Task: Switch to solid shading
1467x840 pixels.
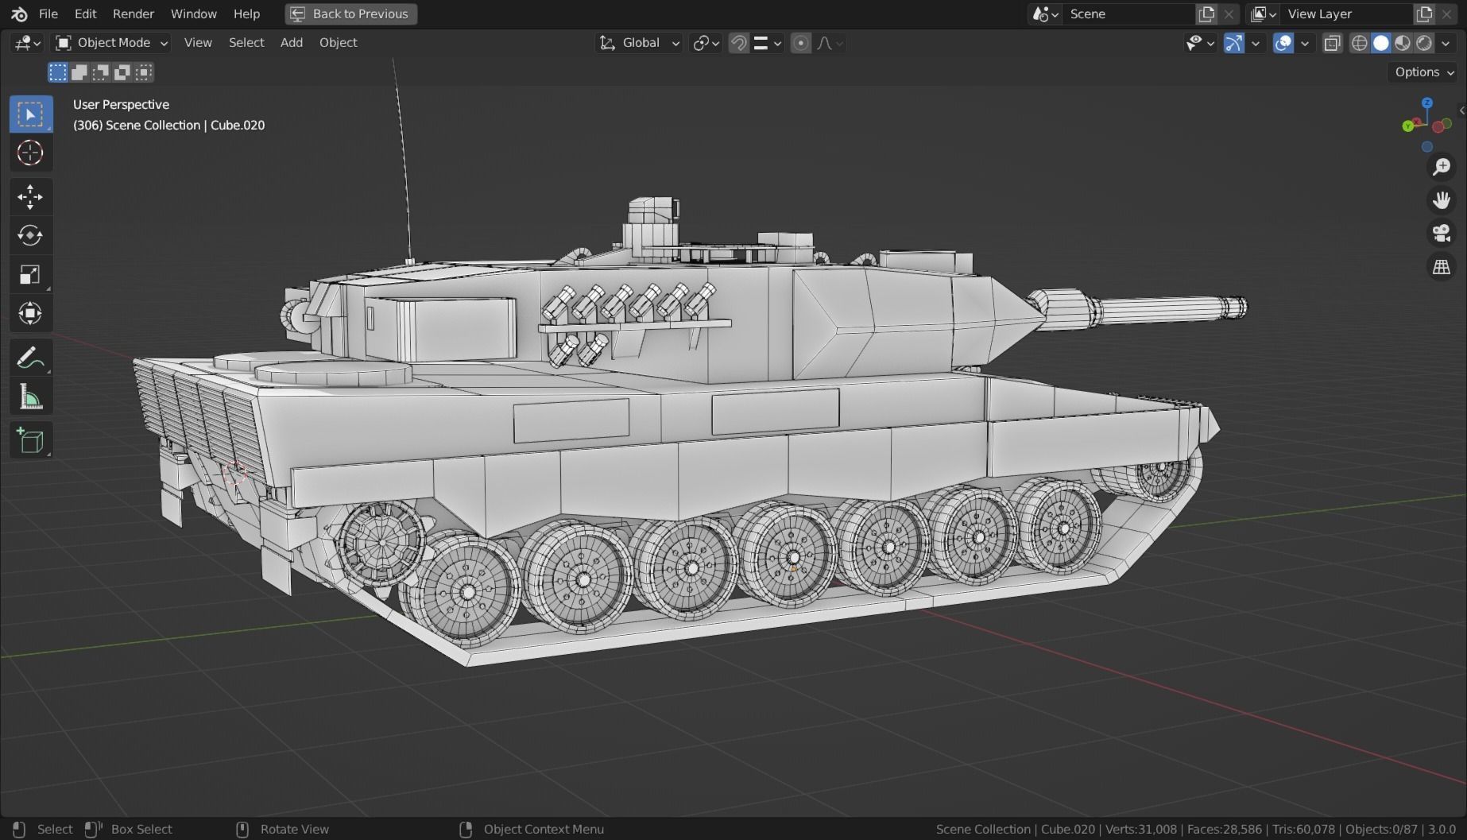Action: 1381,43
